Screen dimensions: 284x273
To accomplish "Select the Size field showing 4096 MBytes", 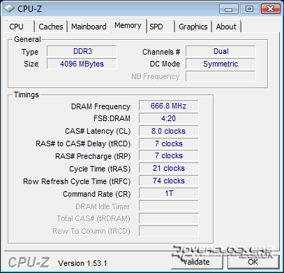I will pyautogui.click(x=82, y=64).
